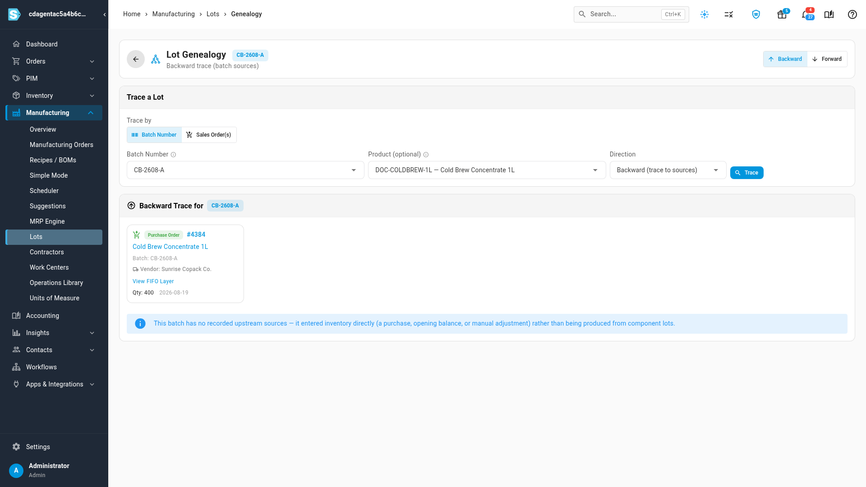The height and width of the screenshot is (487, 866).
Task: Click View FIFO Layer link
Action: click(153, 281)
